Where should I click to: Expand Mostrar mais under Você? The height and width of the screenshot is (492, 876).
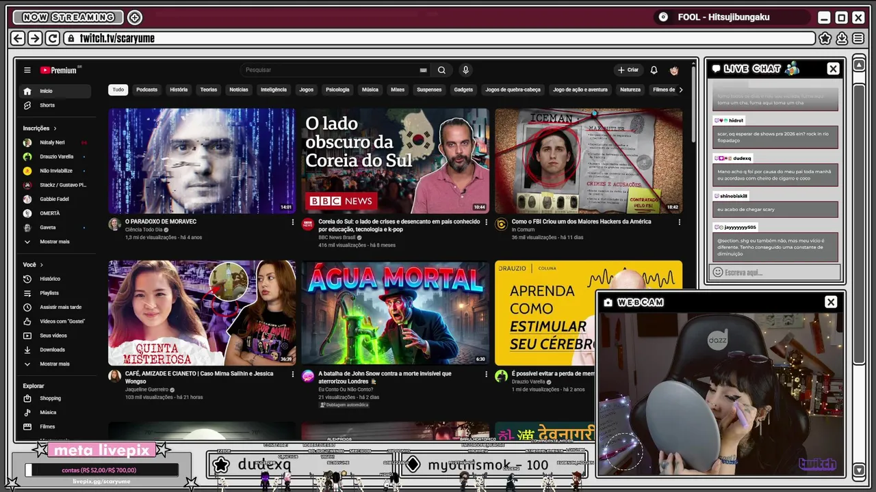55,364
